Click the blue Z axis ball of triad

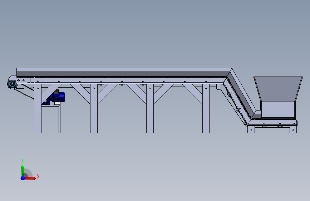click(23, 178)
